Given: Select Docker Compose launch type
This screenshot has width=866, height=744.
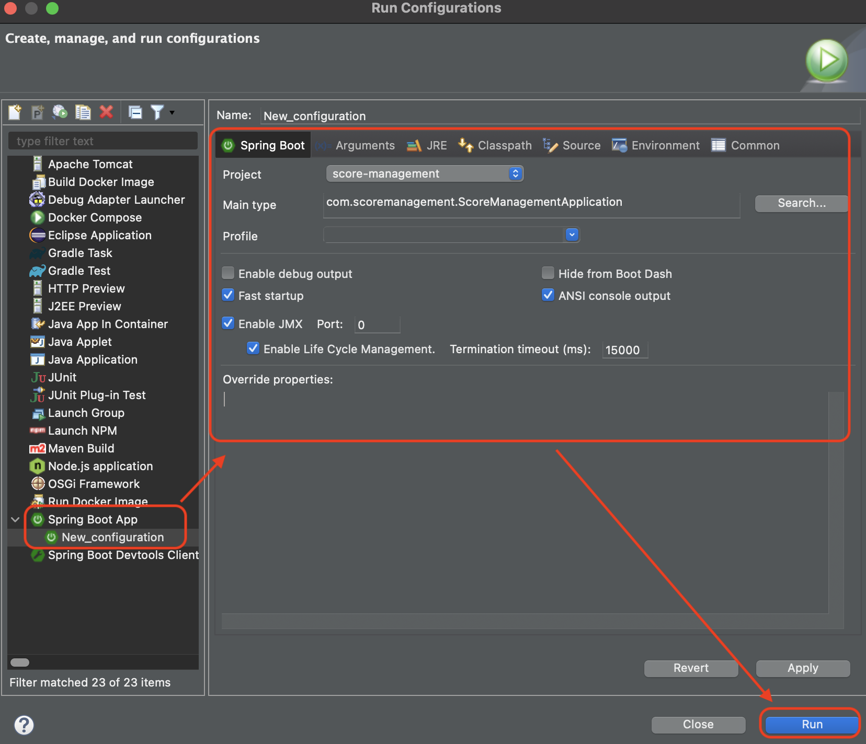Looking at the screenshot, I should [x=95, y=217].
